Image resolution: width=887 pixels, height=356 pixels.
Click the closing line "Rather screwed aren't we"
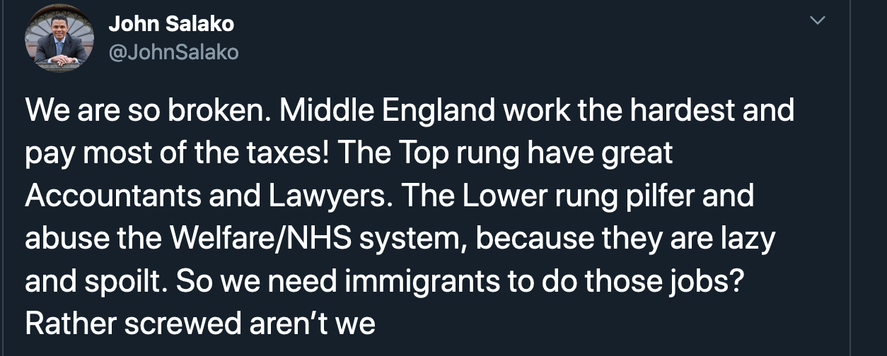[x=199, y=324]
